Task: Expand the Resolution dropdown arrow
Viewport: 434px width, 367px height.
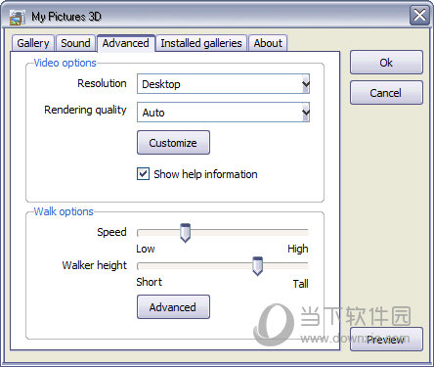Action: coord(306,84)
